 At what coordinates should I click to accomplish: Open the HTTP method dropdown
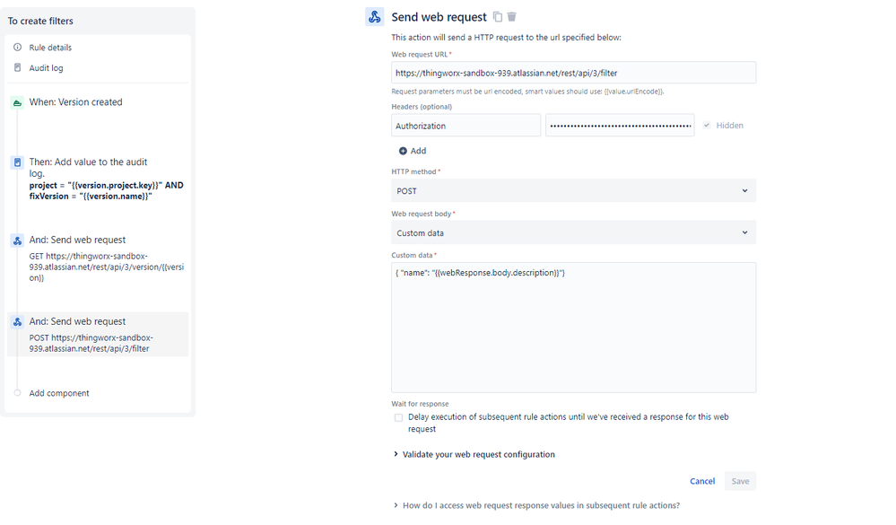tap(574, 191)
